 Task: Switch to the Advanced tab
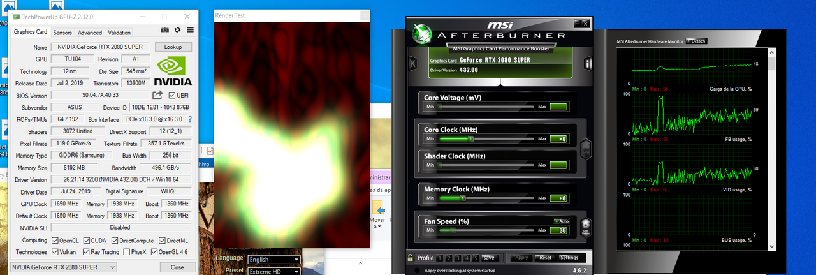[90, 33]
